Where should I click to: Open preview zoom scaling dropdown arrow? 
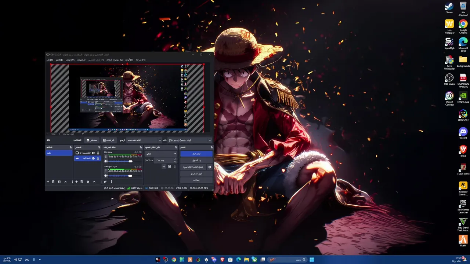[x=83, y=134]
